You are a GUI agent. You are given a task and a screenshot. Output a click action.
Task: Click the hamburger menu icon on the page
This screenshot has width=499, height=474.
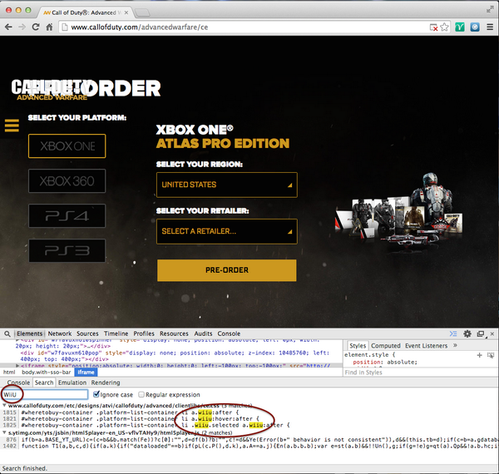(x=11, y=126)
